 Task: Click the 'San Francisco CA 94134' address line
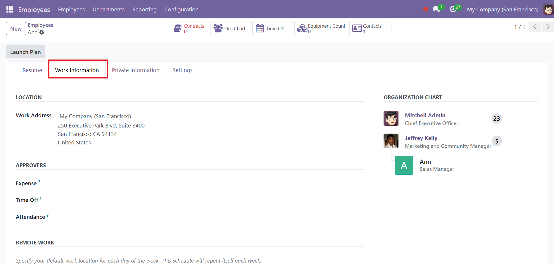click(87, 134)
